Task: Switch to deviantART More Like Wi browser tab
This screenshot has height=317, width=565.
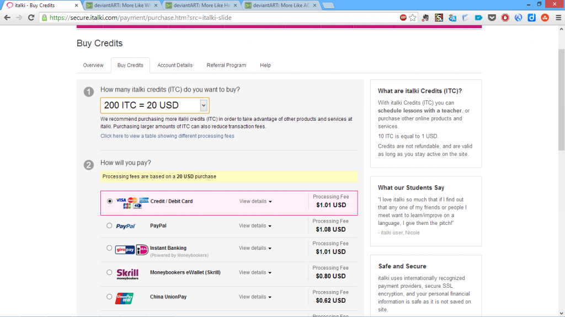Action: [122, 6]
